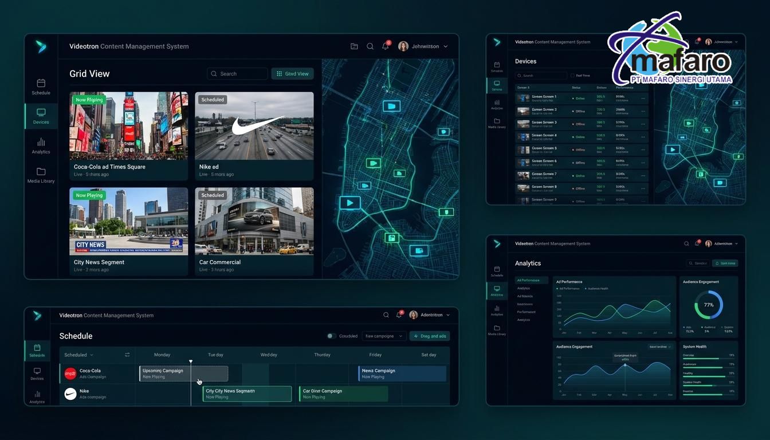Click the search field in the Devices window

pyautogui.click(x=541, y=76)
